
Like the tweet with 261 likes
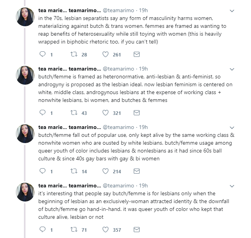click(x=105, y=55)
